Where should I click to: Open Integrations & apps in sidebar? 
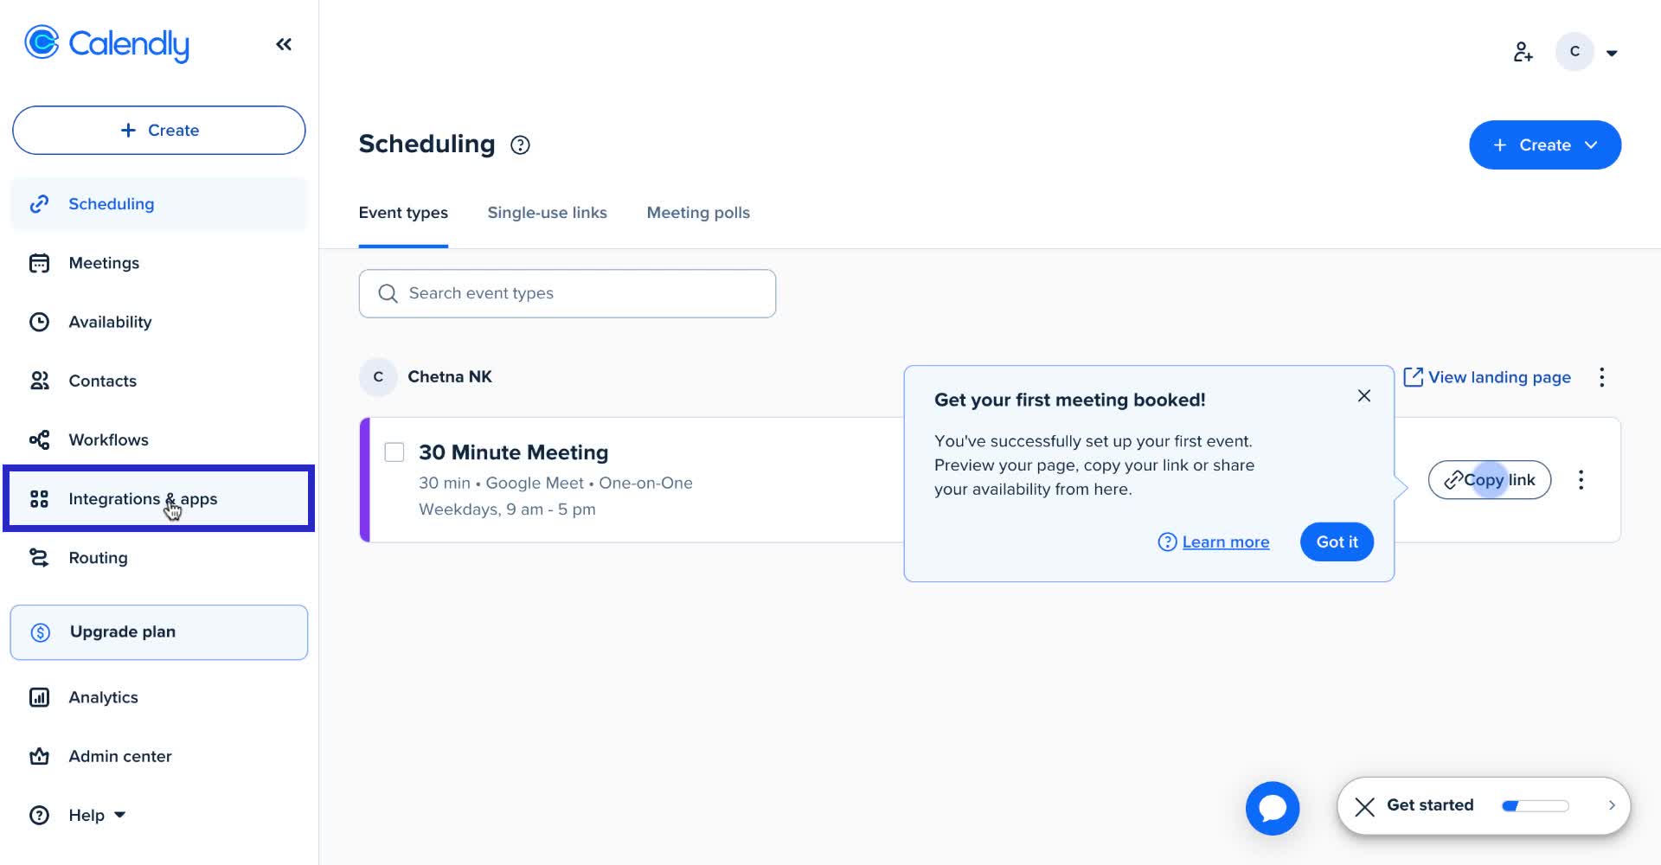click(x=143, y=499)
